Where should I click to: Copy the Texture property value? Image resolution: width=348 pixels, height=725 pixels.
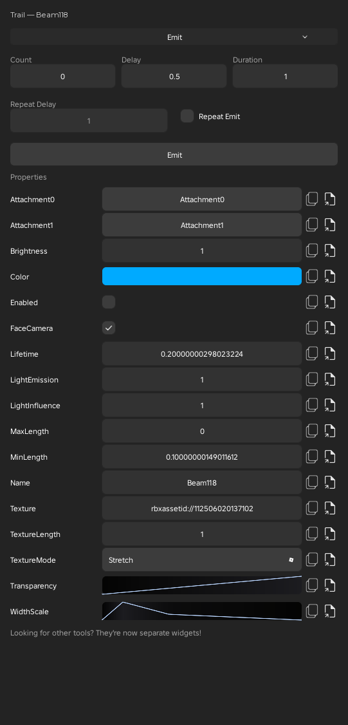(312, 508)
